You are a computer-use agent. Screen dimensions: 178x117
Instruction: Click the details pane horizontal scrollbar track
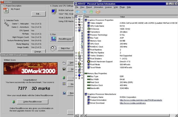[128, 115]
